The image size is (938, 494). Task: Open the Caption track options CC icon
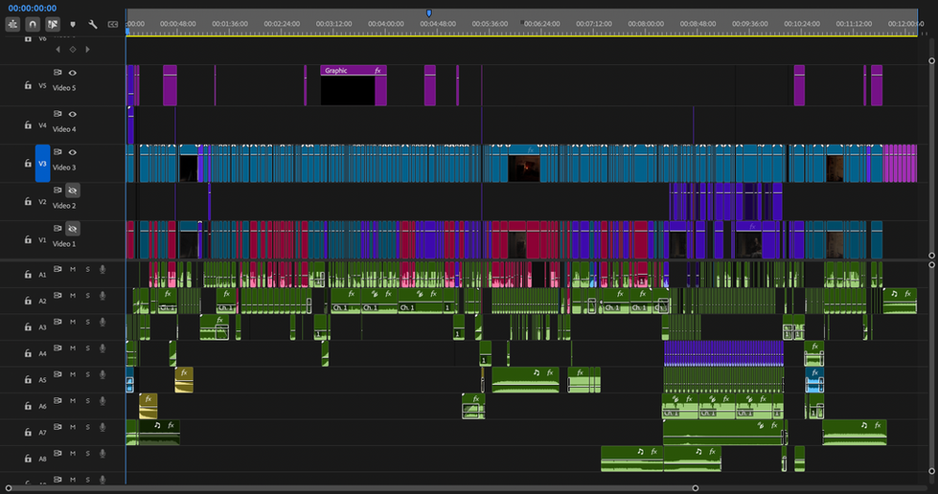[x=112, y=25]
